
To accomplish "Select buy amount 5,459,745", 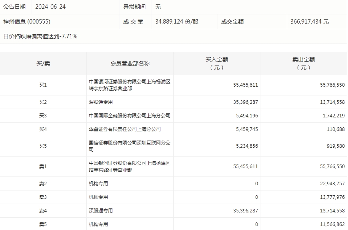I will point(247,129).
